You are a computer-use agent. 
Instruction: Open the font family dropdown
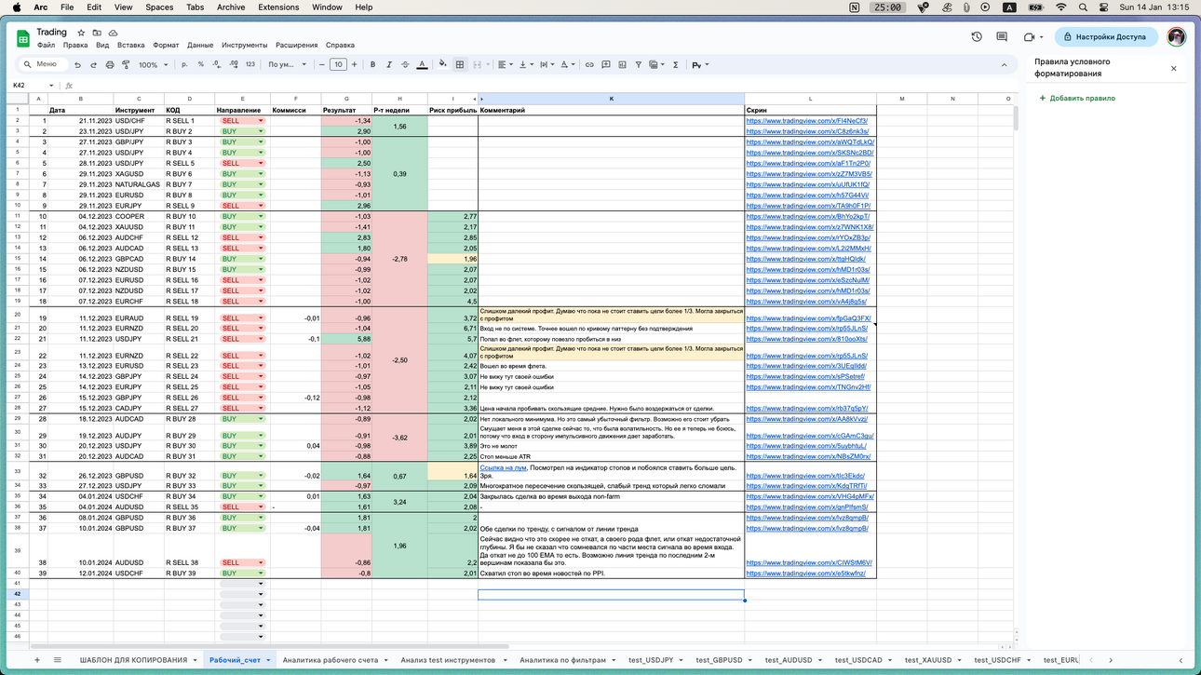287,65
